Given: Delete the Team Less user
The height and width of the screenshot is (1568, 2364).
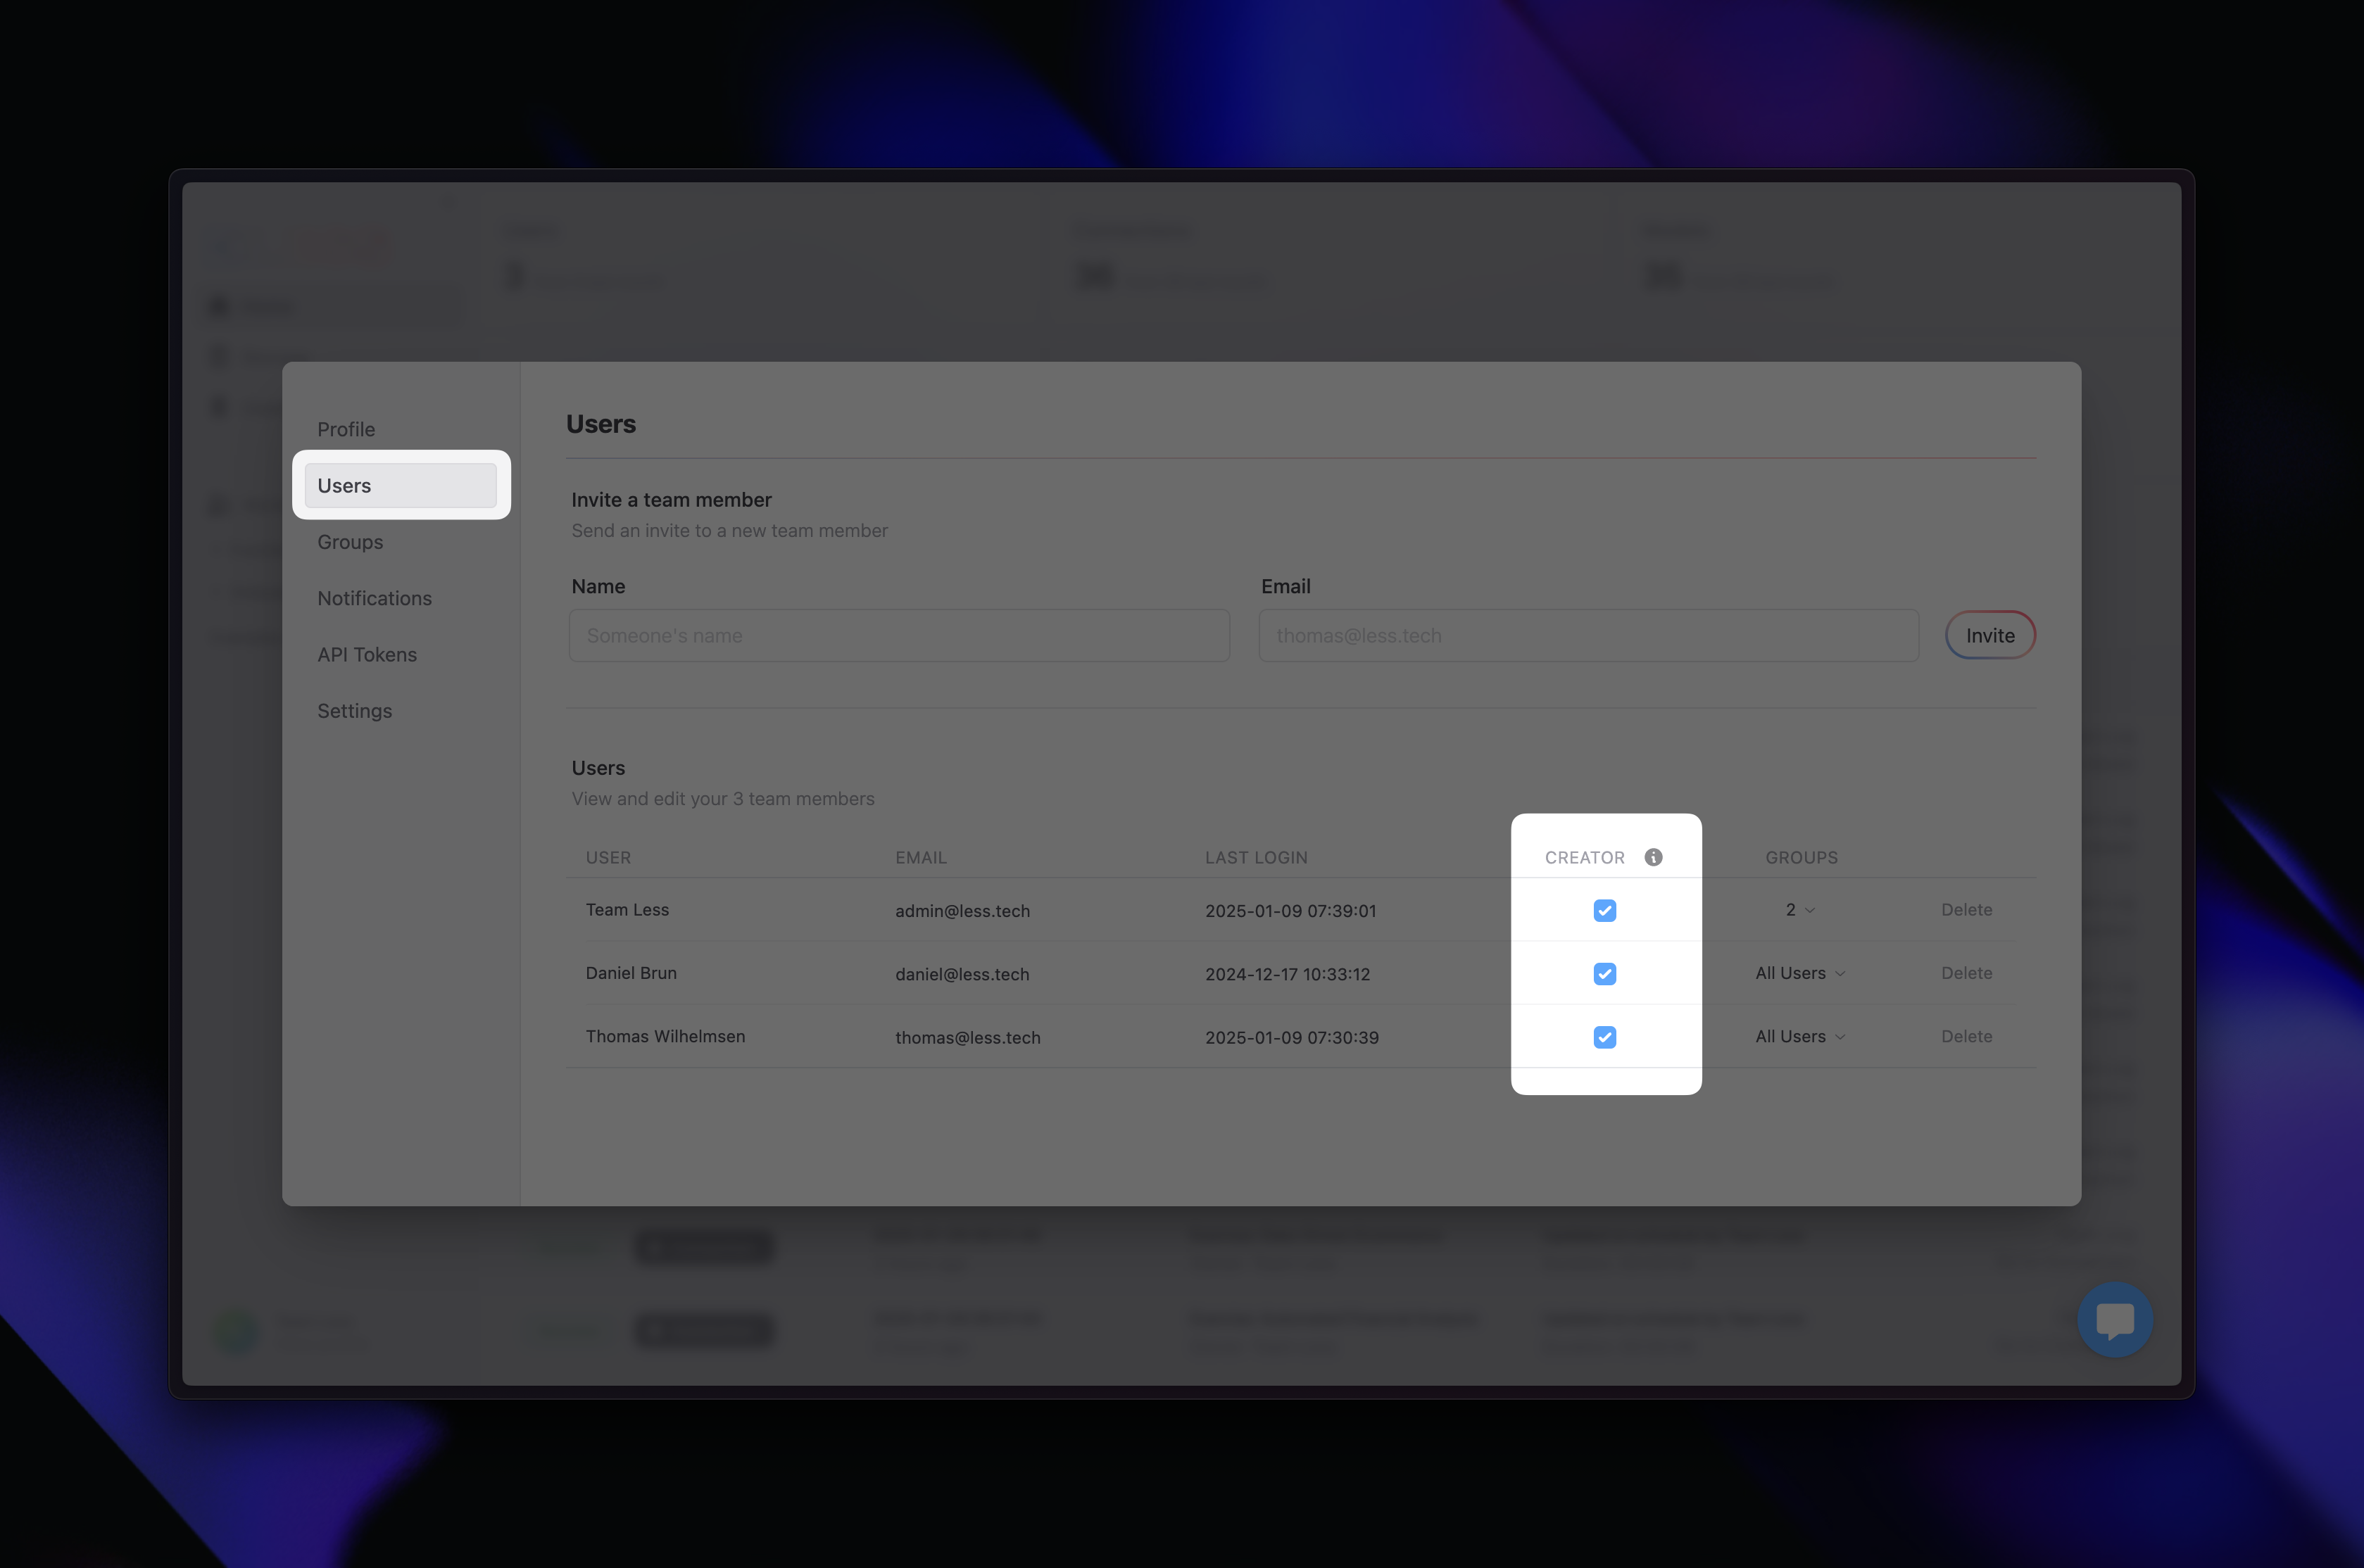Looking at the screenshot, I should 1966,910.
